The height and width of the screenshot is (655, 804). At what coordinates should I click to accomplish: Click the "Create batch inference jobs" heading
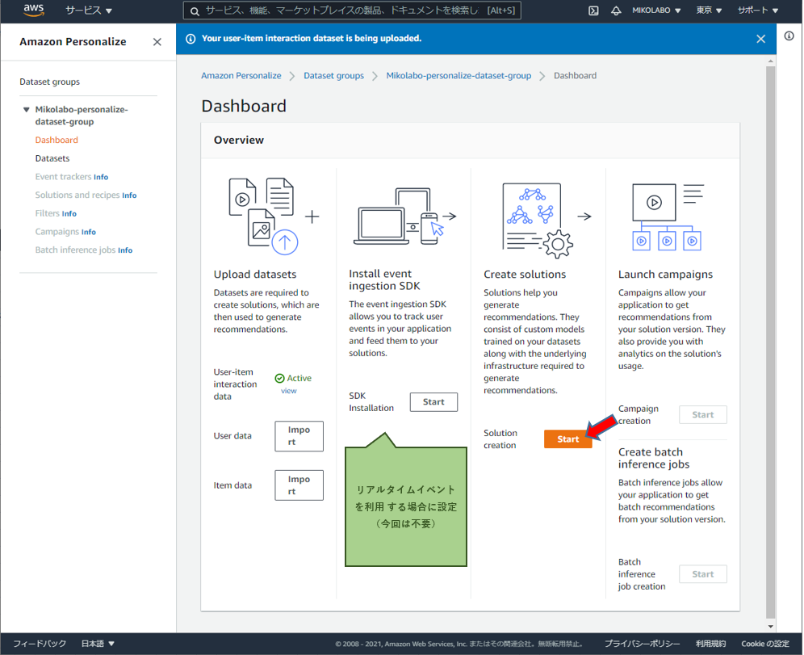pos(654,459)
